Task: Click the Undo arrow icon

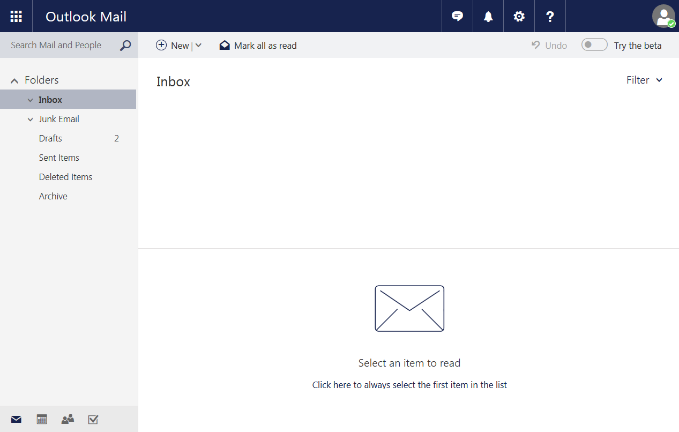Action: pyautogui.click(x=535, y=45)
